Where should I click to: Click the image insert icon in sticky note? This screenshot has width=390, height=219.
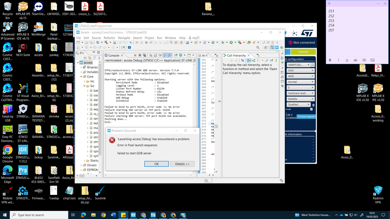click(372, 60)
